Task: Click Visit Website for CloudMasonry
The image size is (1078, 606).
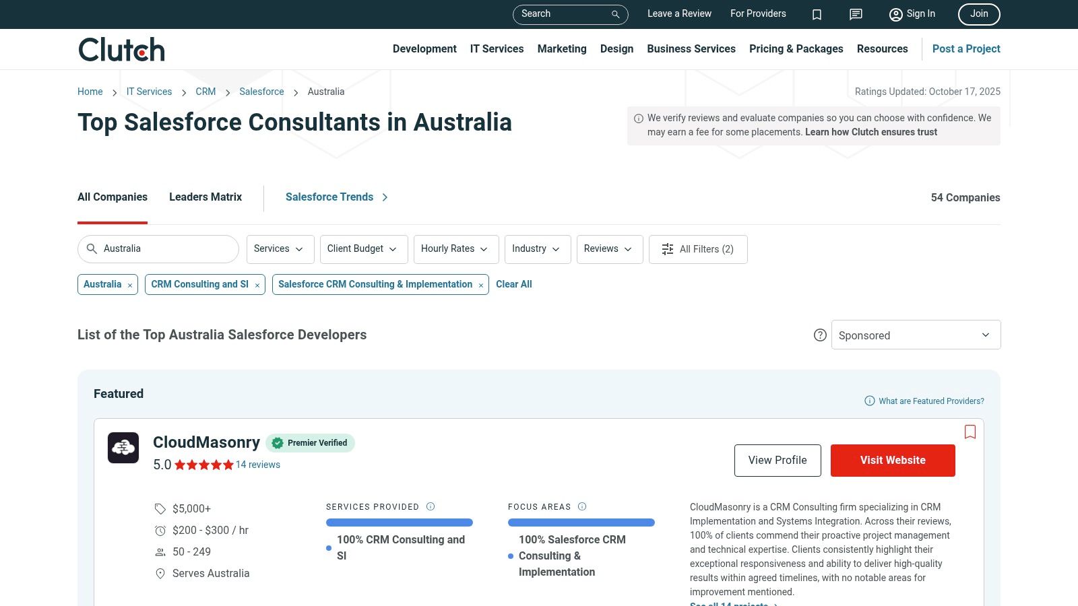Action: [893, 460]
